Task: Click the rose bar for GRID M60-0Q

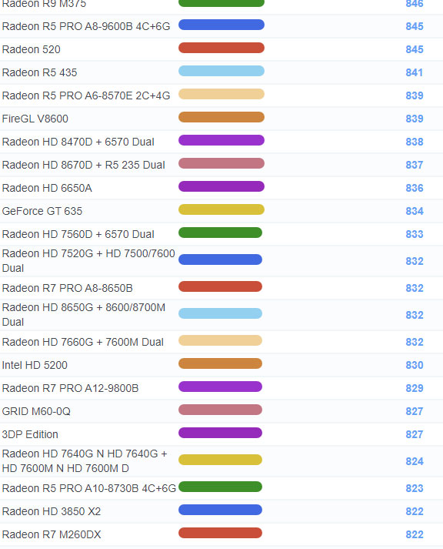Action: tap(220, 410)
